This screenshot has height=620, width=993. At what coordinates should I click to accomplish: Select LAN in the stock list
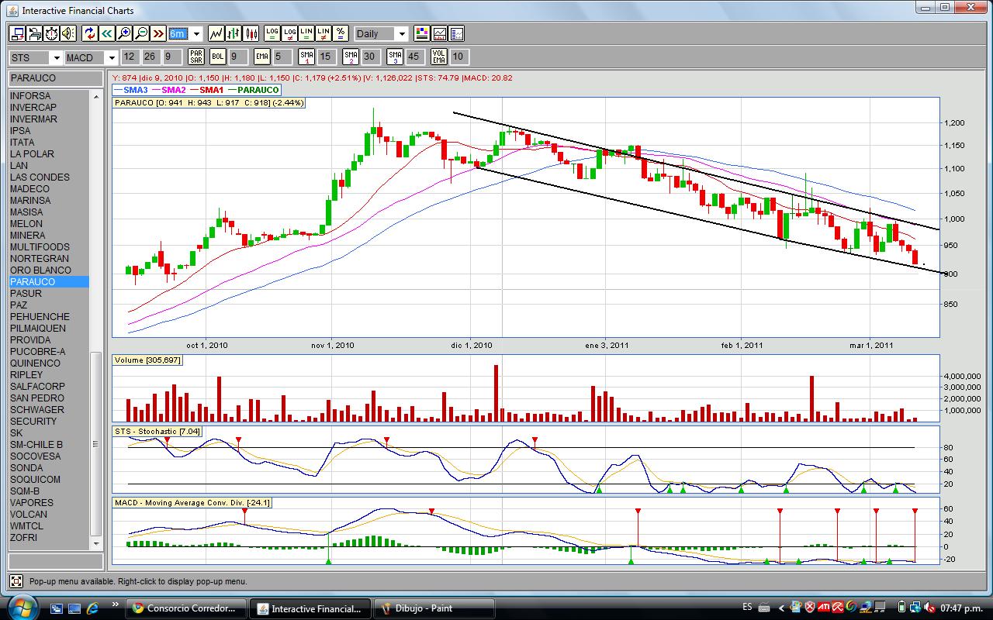point(49,166)
